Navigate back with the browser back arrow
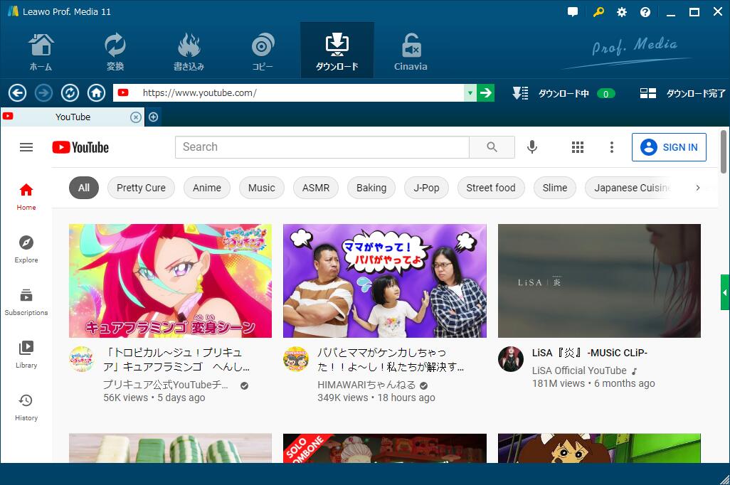 click(x=16, y=92)
